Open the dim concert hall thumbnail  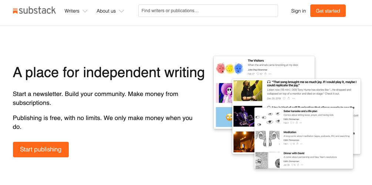[x=244, y=142]
